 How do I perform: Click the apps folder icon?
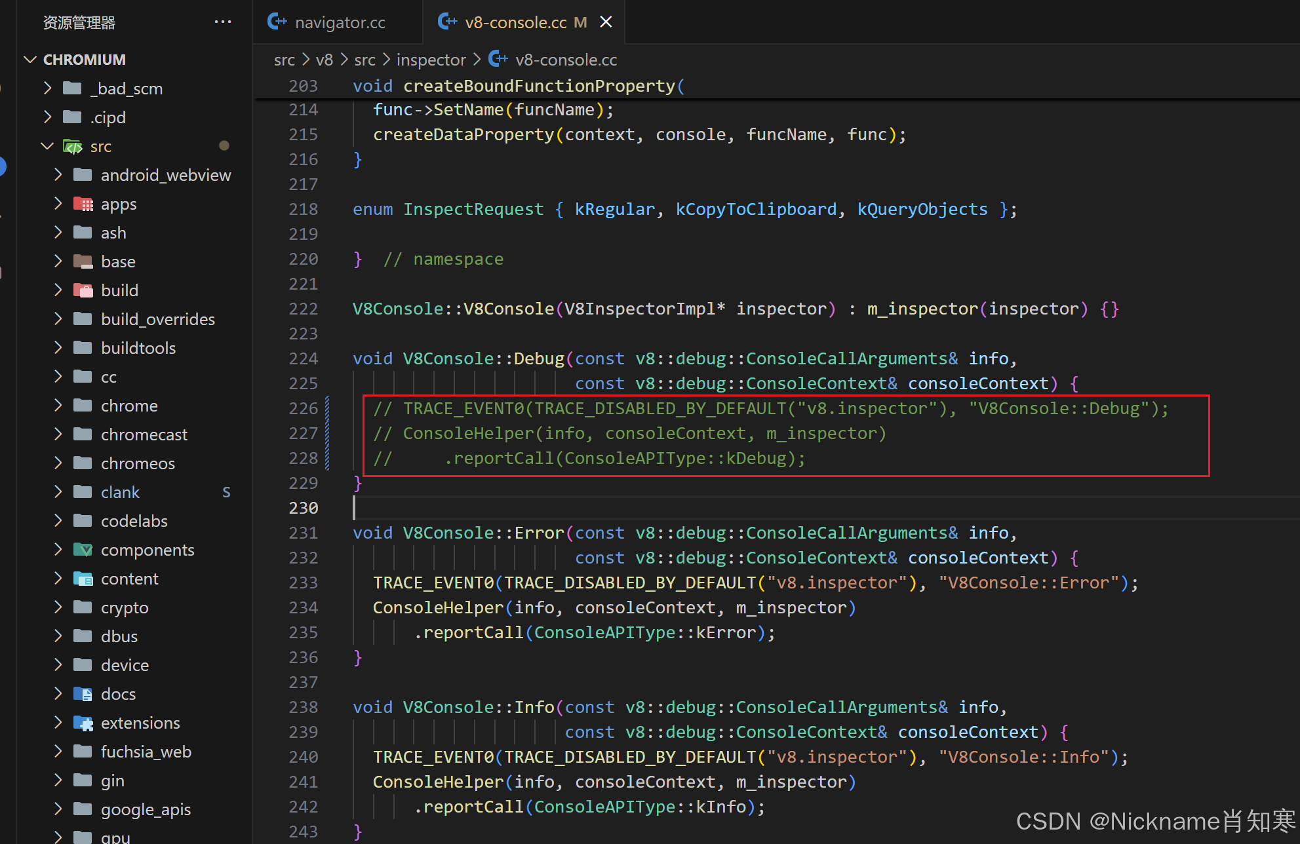coord(83,204)
